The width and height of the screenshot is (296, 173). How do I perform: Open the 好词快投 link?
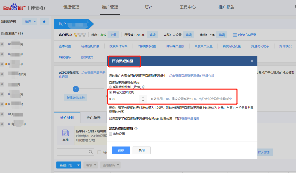click(x=285, y=46)
